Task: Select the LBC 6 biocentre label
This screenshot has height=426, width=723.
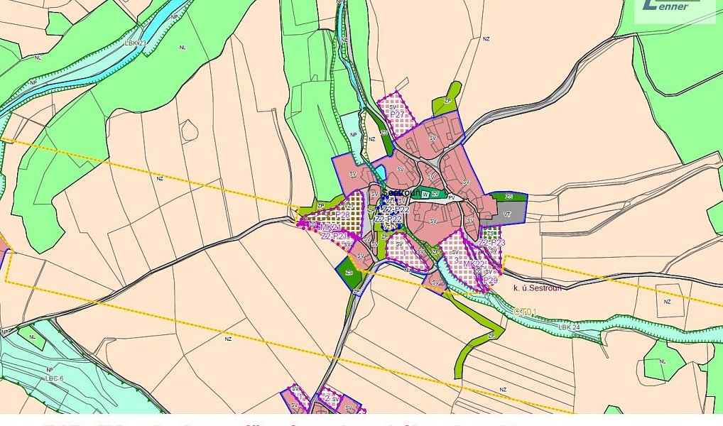Action: coord(53,378)
